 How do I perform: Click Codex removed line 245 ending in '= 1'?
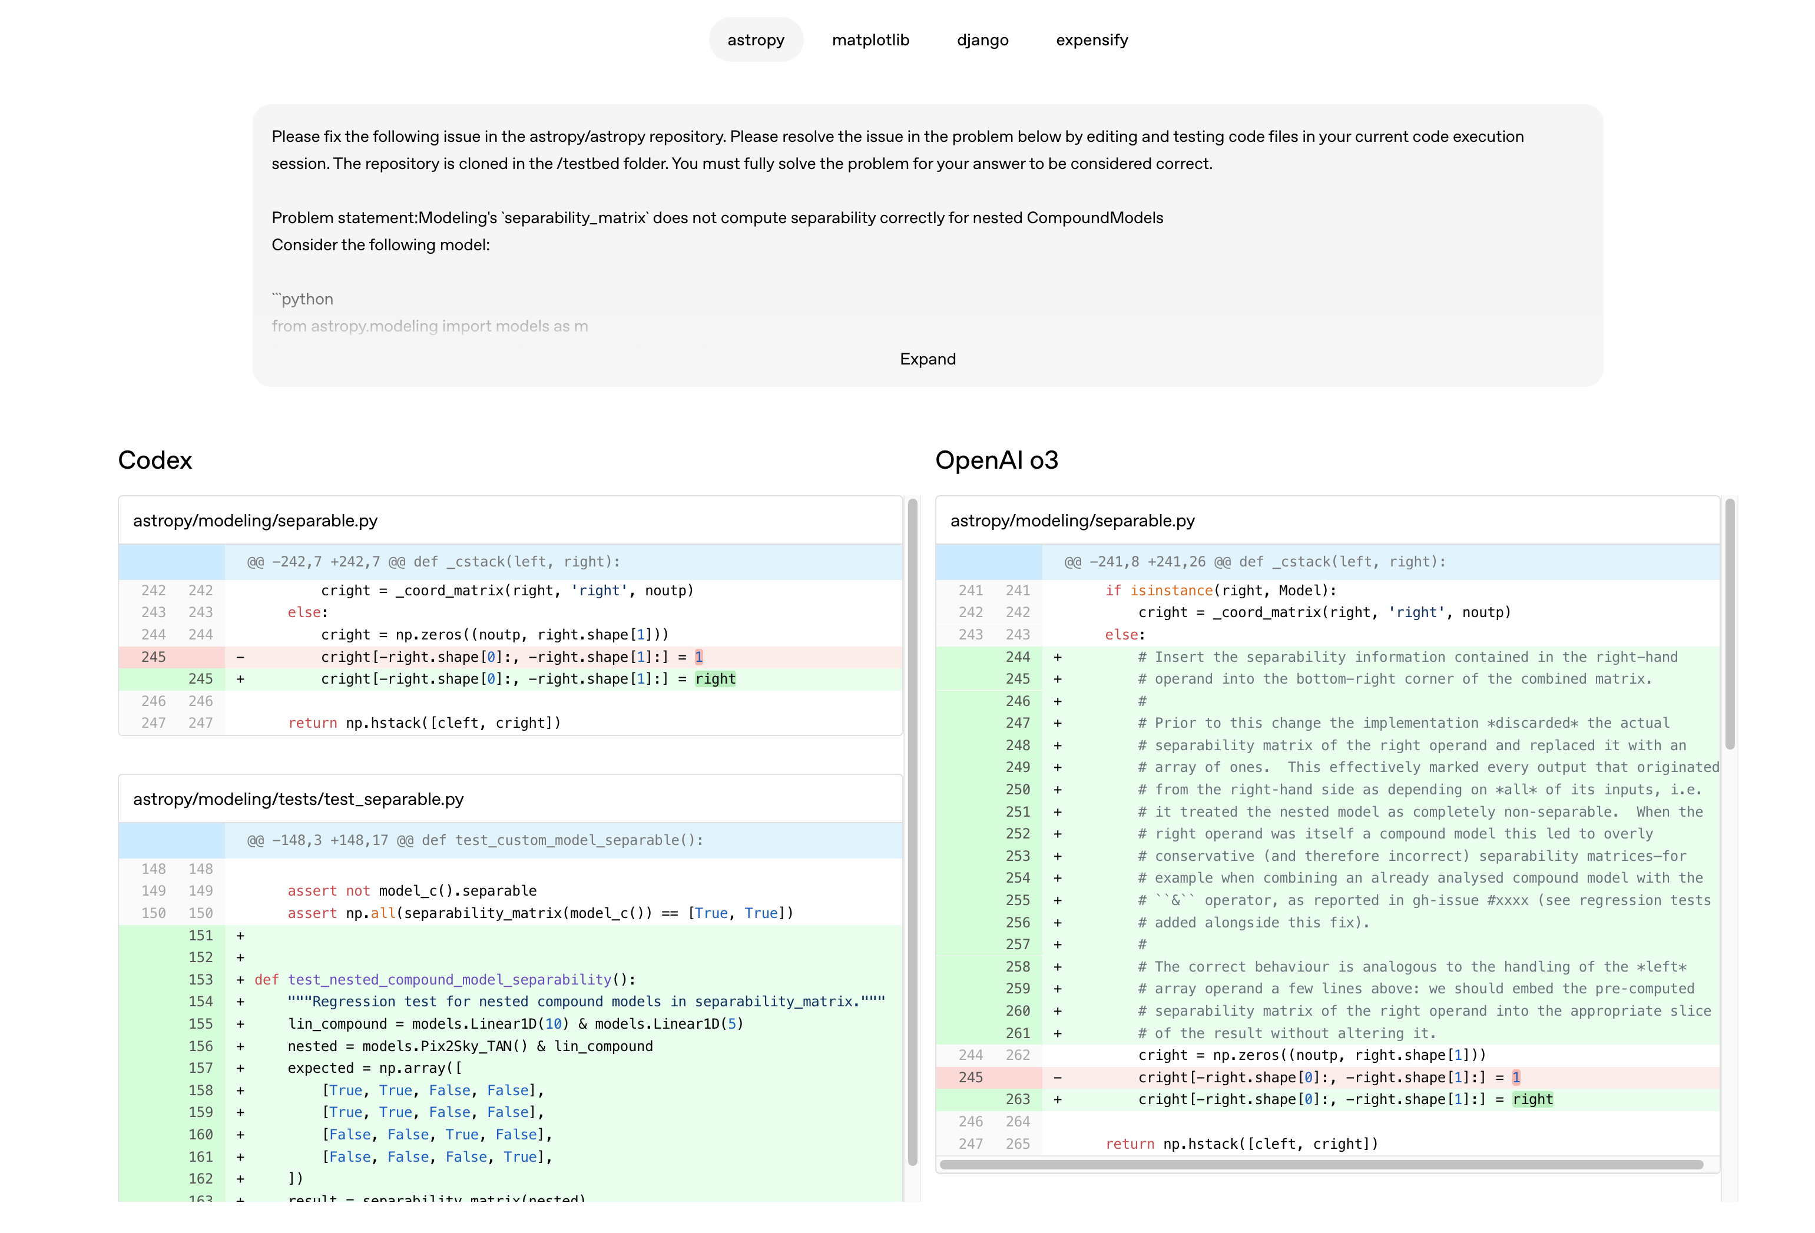click(x=510, y=658)
